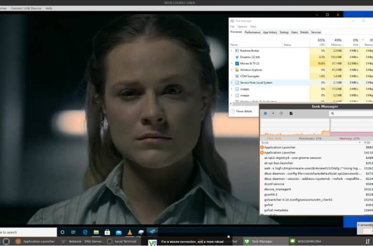Click the Windows taskbar search box
The height and width of the screenshot is (246, 373).
tap(28, 232)
